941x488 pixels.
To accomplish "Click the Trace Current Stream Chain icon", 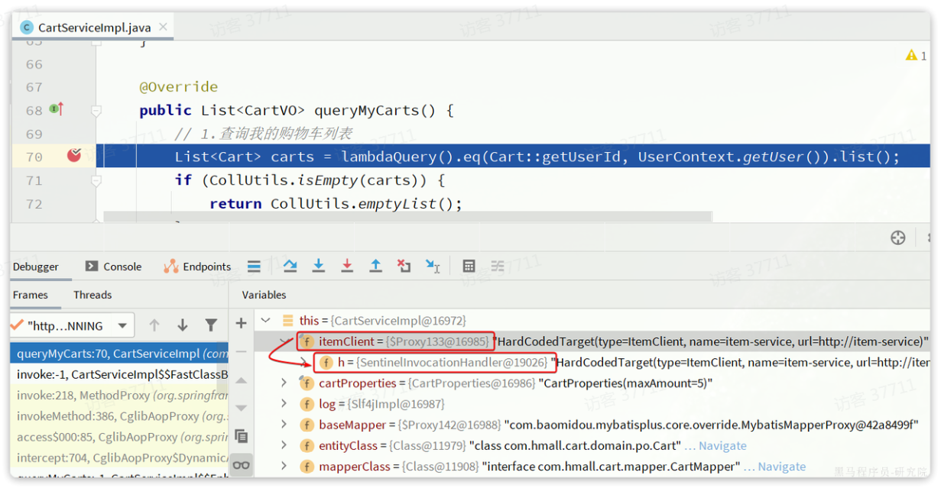I will pyautogui.click(x=498, y=267).
